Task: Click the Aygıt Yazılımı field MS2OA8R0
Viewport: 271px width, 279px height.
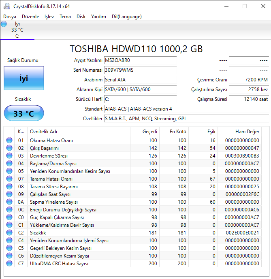Action: pos(140,60)
